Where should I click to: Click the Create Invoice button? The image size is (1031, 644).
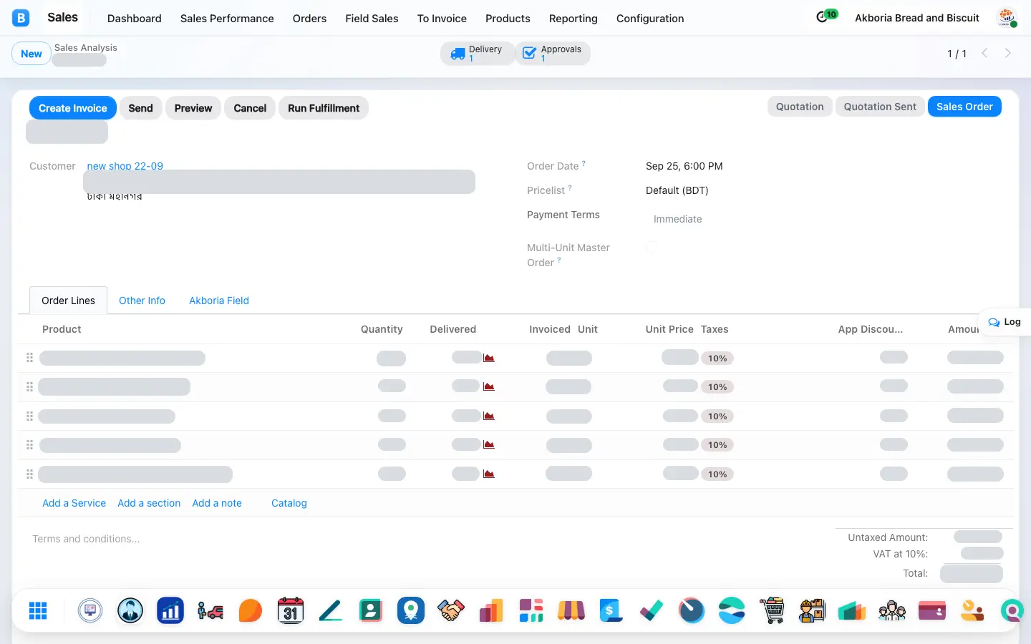click(73, 108)
